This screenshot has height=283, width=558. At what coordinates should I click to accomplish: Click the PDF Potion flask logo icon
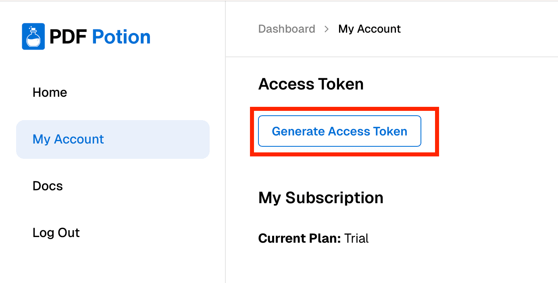(33, 37)
